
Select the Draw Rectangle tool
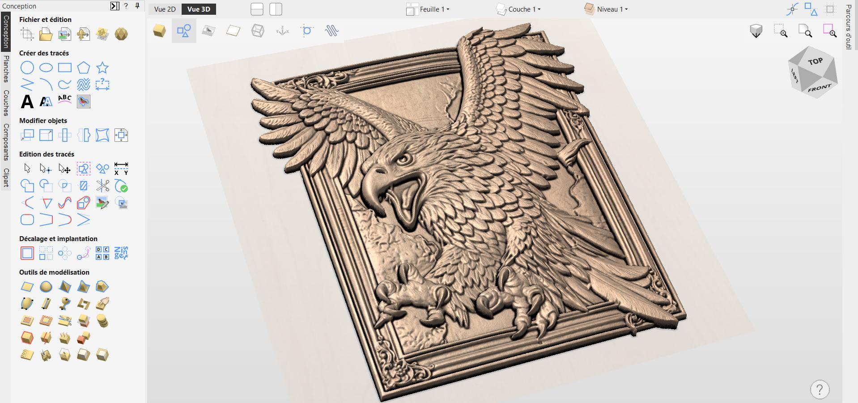click(x=65, y=68)
